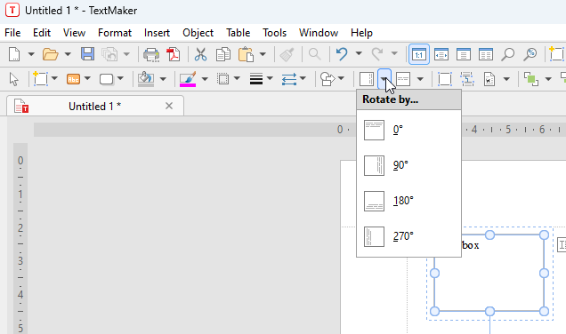566x334 pixels.
Task: Click the Cut scissors icon
Action: tap(201, 54)
